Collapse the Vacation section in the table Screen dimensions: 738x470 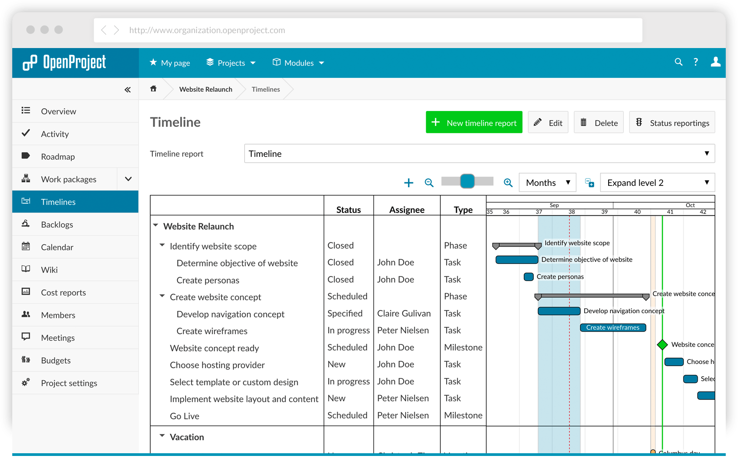[x=162, y=436]
